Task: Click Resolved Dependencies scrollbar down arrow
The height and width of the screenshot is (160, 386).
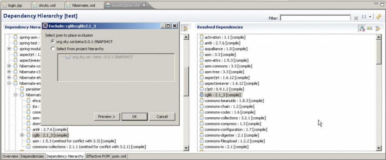Action: [x=379, y=148]
